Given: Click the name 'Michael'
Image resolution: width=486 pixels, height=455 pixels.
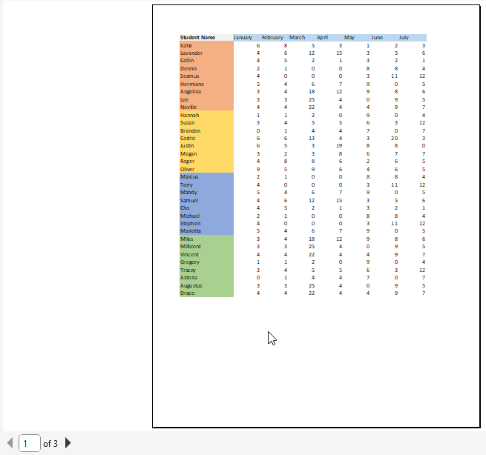Looking at the screenshot, I should [190, 216].
